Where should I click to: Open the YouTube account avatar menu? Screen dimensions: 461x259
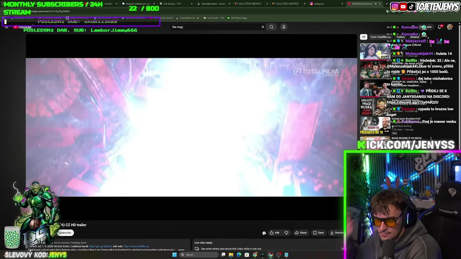point(450,27)
